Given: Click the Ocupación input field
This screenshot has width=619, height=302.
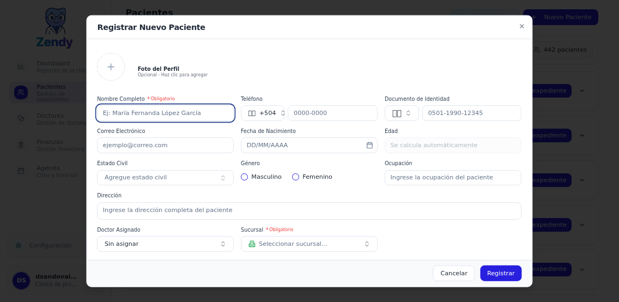Looking at the screenshot, I should pos(453,178).
